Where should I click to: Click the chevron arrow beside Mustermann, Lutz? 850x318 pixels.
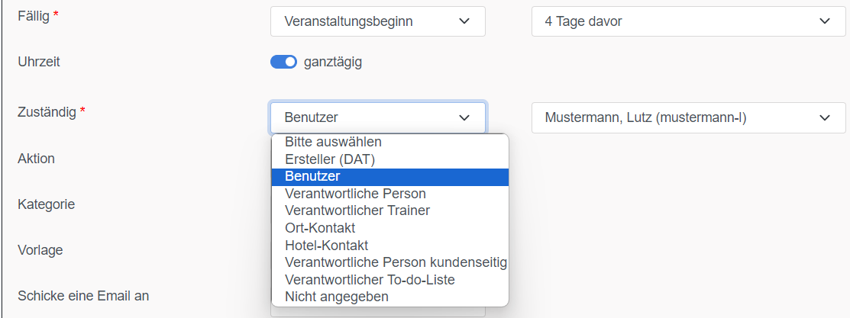[825, 117]
